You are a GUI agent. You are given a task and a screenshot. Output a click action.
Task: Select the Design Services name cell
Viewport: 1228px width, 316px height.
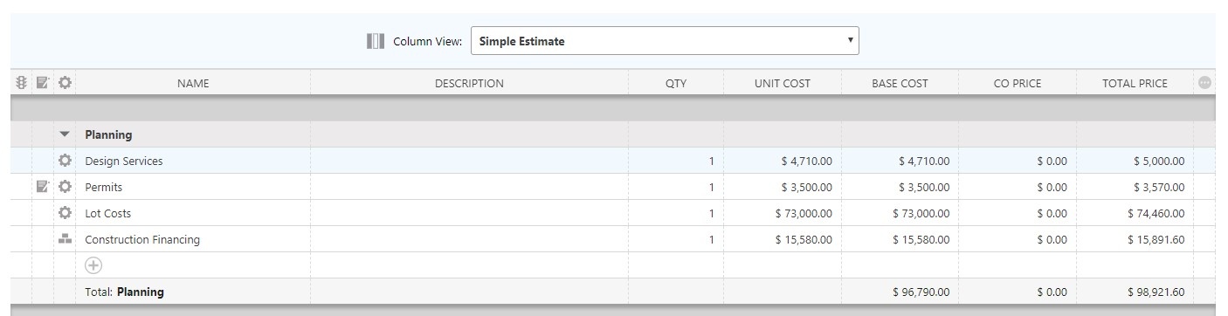click(193, 161)
